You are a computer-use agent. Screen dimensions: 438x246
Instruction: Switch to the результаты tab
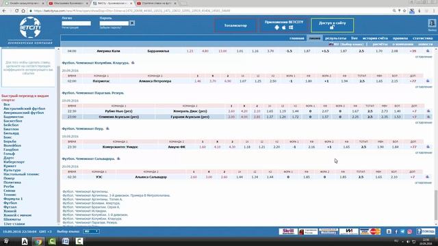[x=335, y=38]
